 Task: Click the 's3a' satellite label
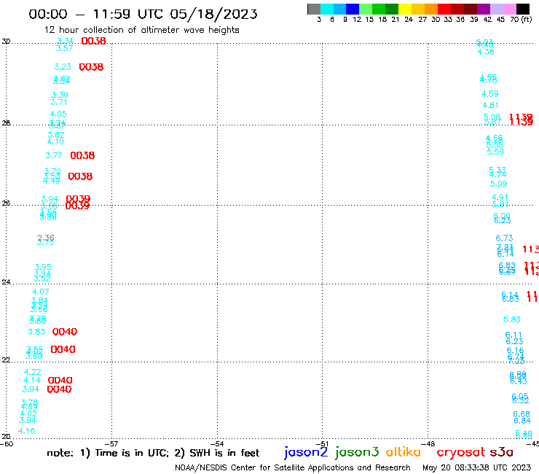(501, 452)
